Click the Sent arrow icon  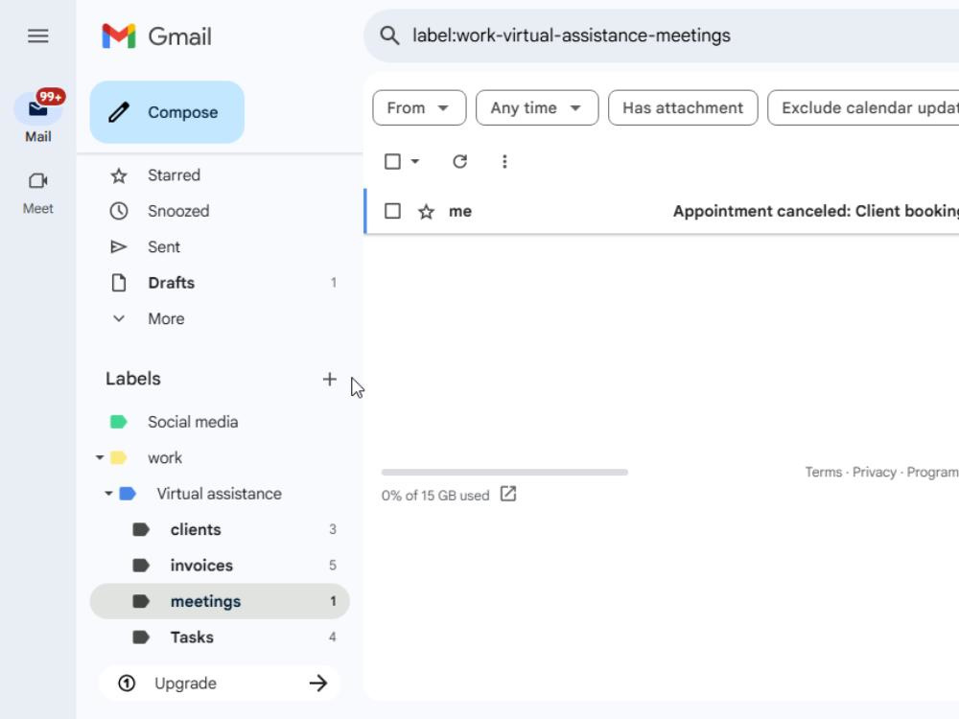coord(119,247)
